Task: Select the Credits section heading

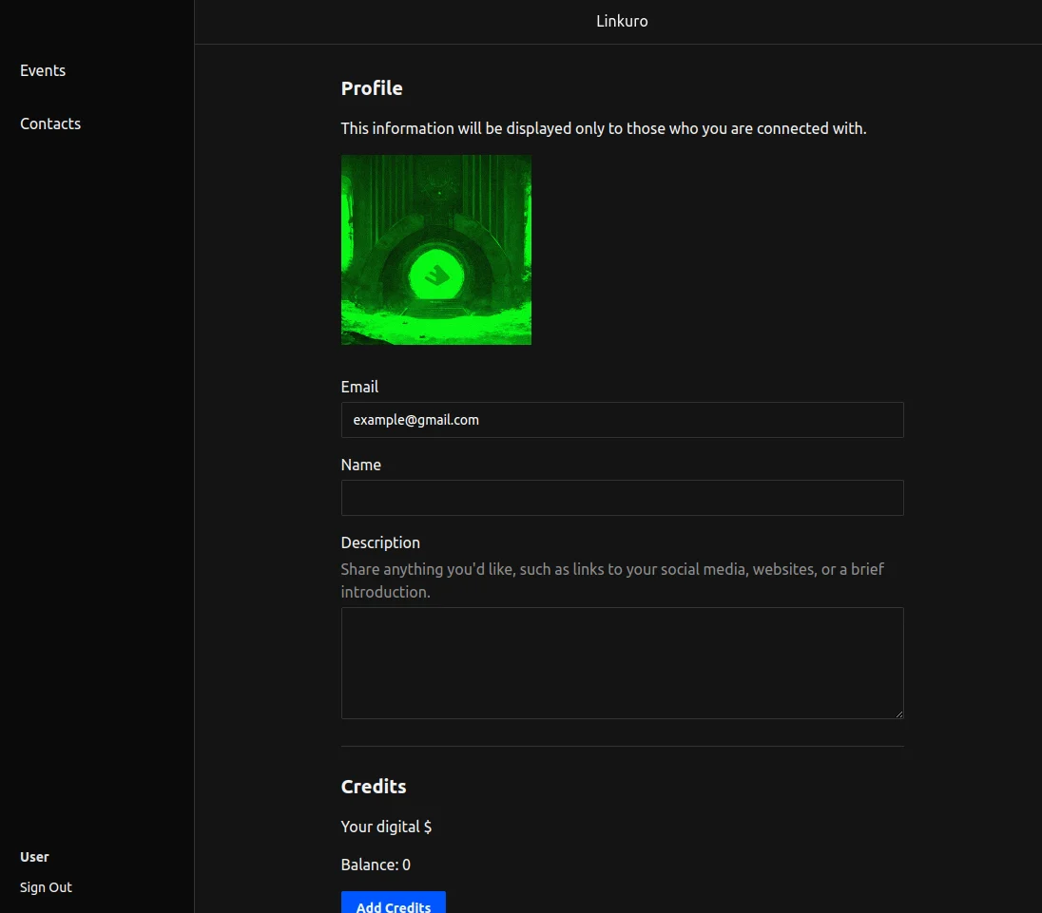Action: tap(374, 787)
